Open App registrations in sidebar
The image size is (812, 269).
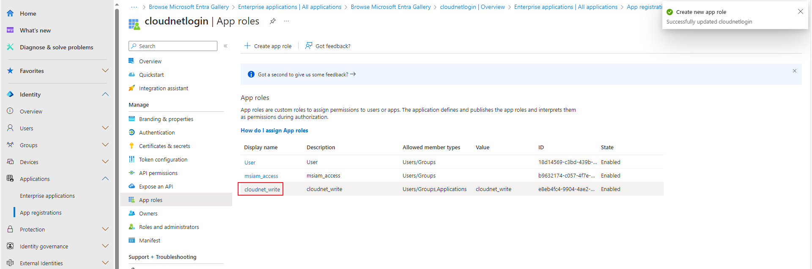(x=41, y=213)
